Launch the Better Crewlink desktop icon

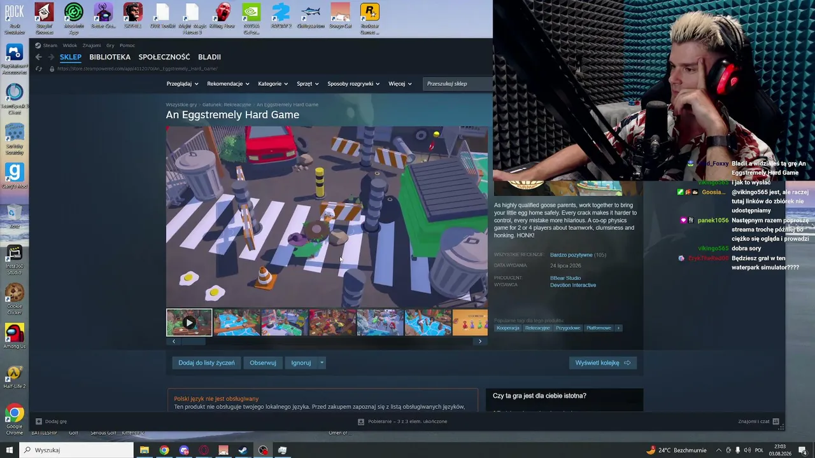pos(103,18)
